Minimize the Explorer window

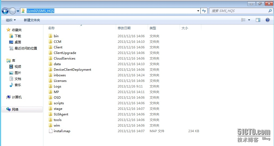[252, 3]
